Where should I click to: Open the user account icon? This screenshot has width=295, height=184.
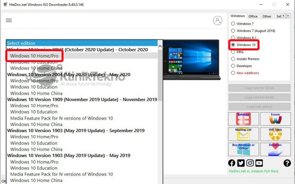[x=217, y=20]
